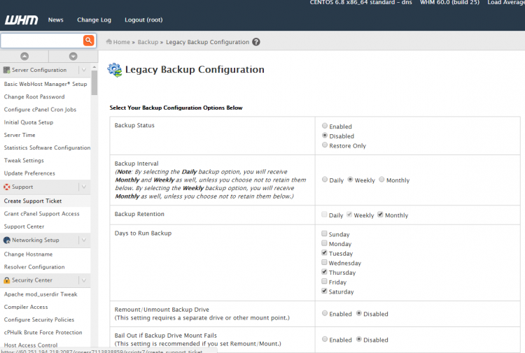The width and height of the screenshot is (525, 353).
Task: Select Enabled for Backup Status
Action: (x=324, y=126)
